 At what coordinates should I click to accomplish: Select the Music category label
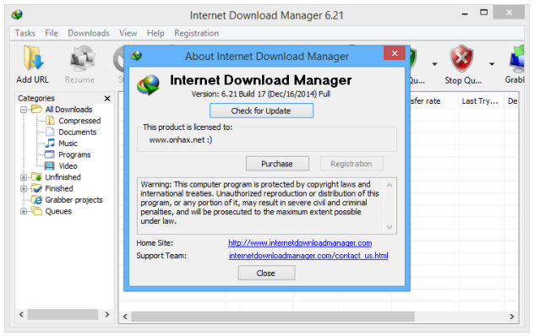tap(68, 143)
